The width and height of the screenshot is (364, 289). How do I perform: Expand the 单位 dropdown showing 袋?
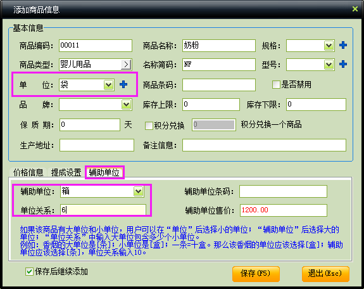pos(108,85)
